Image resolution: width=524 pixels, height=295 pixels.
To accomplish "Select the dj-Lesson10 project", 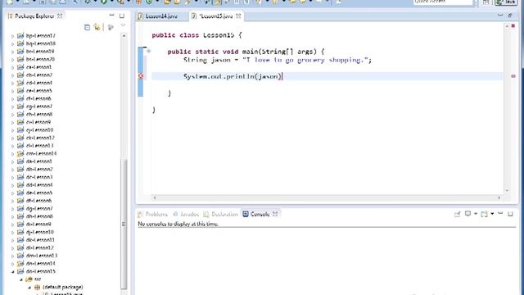I will (40, 232).
